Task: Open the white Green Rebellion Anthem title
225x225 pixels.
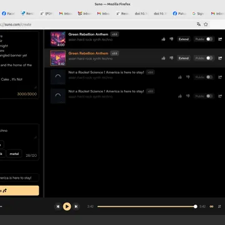Action: pos(88,34)
